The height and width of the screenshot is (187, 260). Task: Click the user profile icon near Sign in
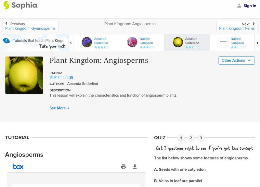(x=239, y=6)
